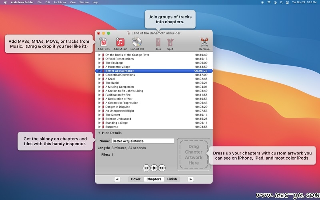Click the bookmark icon beside Suspense
Screen dimensions: 320x200
[x=103, y=127]
